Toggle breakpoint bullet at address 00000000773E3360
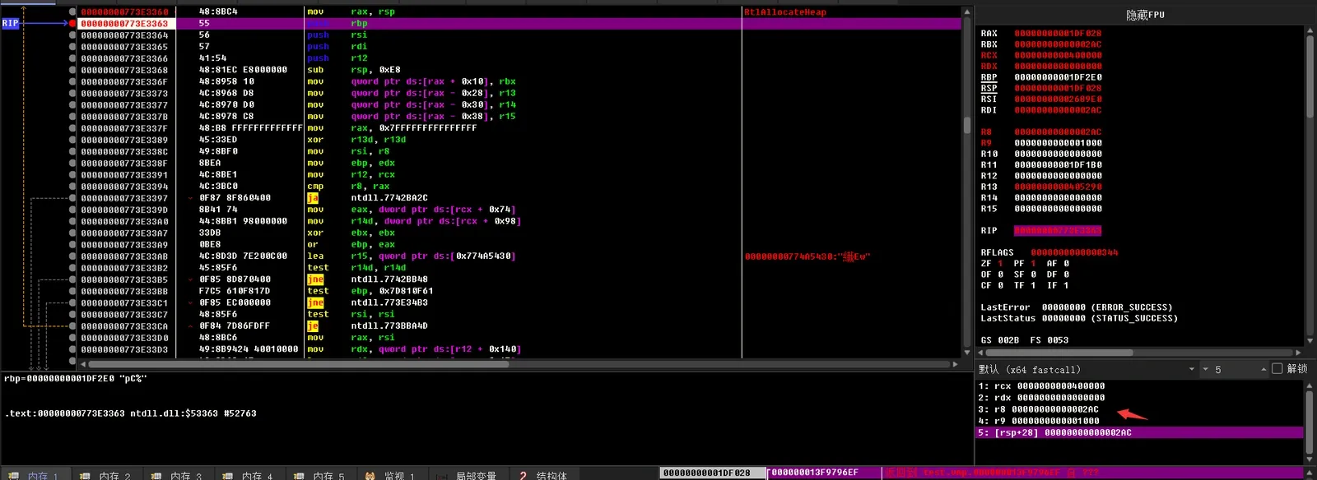The image size is (1317, 480). [72, 12]
